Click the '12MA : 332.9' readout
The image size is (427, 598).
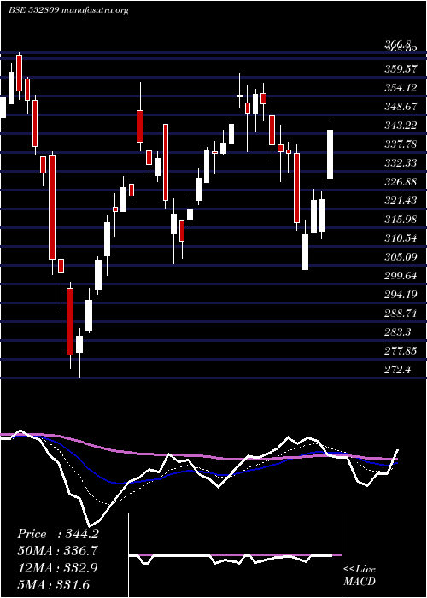point(57,567)
